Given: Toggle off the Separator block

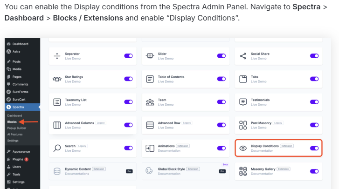Looking at the screenshot, I should coord(128,56).
